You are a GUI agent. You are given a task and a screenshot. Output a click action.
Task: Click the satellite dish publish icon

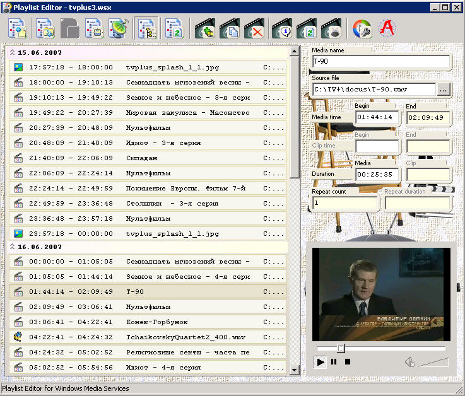pyautogui.click(x=119, y=28)
